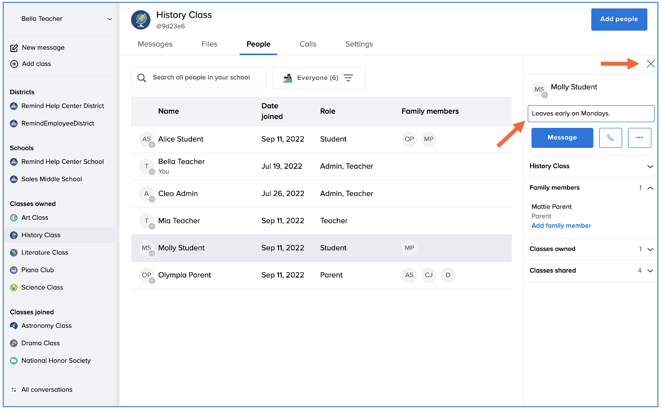Expand the Classes shared section
Screen dimensions: 662x409
650,270
